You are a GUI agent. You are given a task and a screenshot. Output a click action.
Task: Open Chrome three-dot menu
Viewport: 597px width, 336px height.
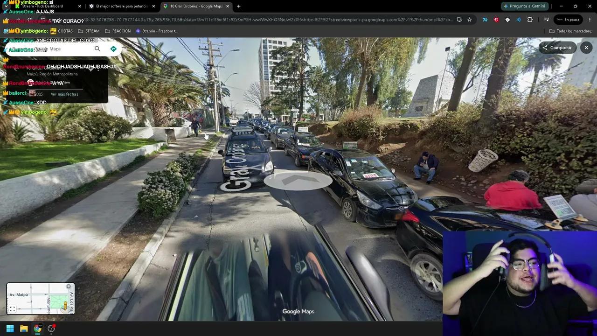590,20
